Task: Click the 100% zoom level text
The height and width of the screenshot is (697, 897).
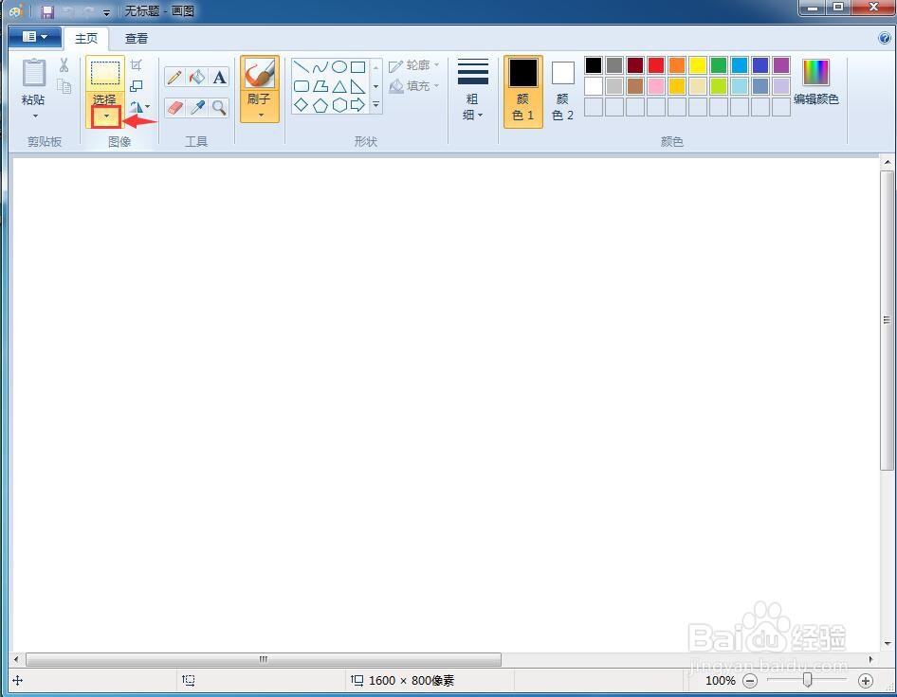Action: [721, 681]
